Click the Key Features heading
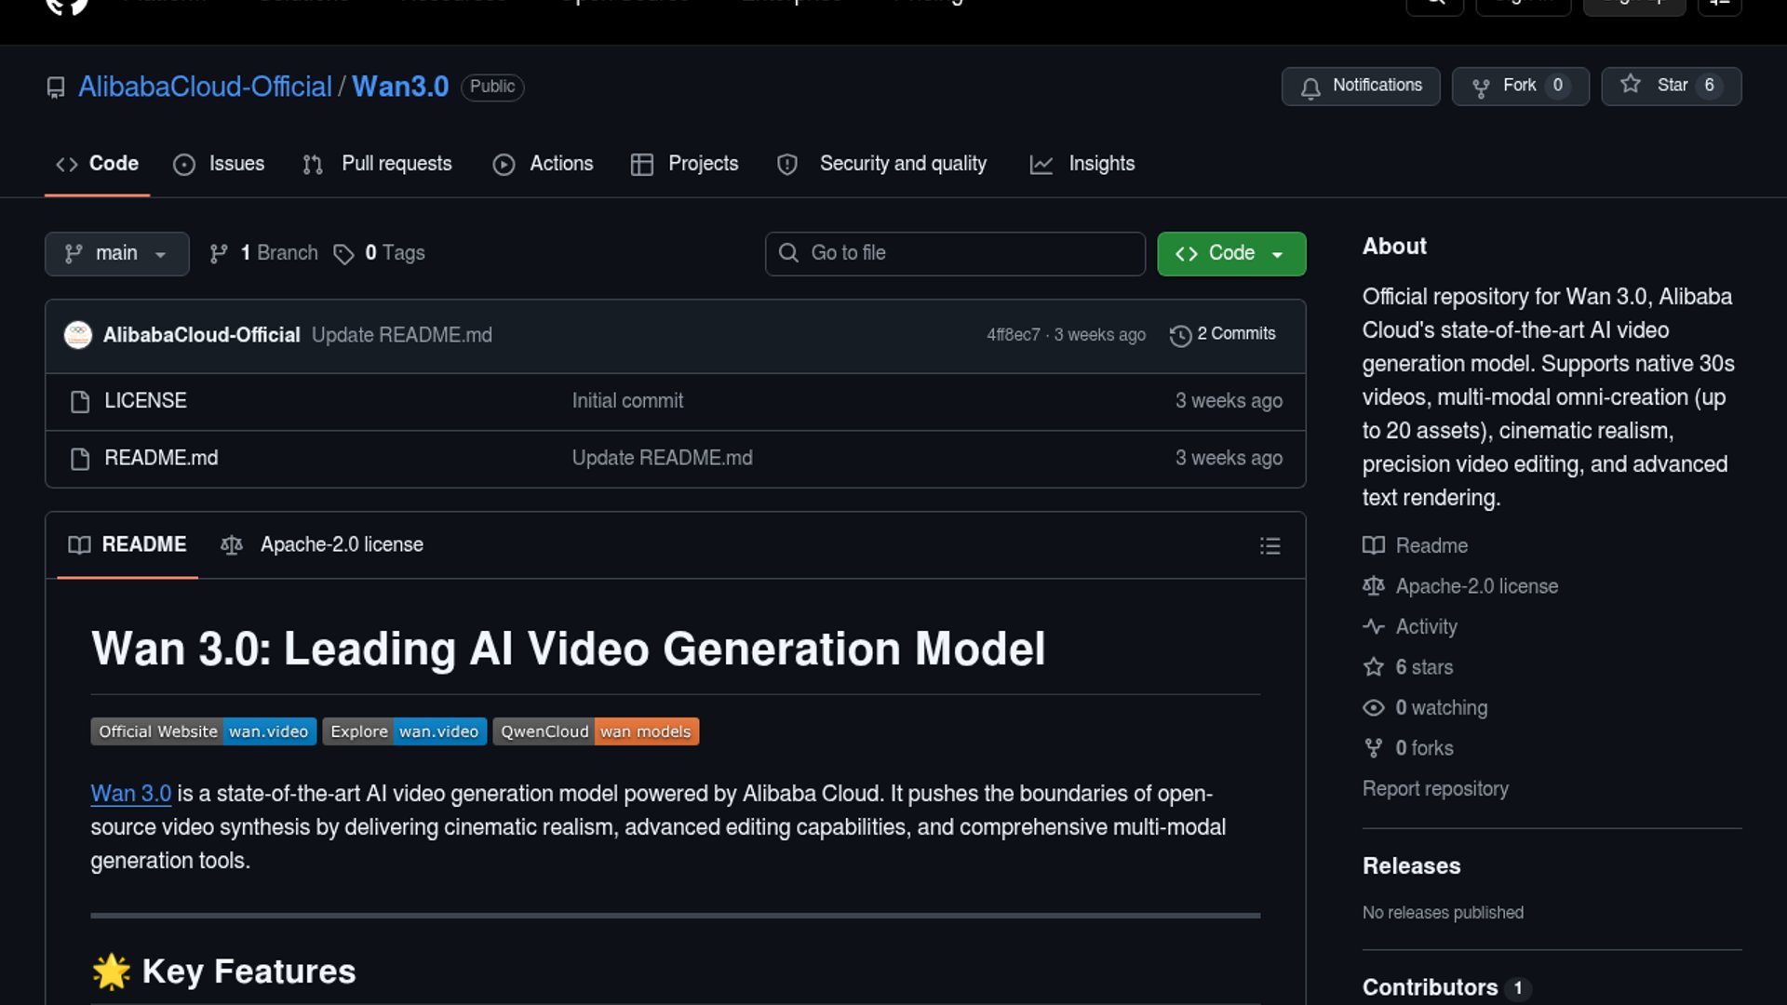Image resolution: width=1787 pixels, height=1005 pixels. tap(249, 971)
